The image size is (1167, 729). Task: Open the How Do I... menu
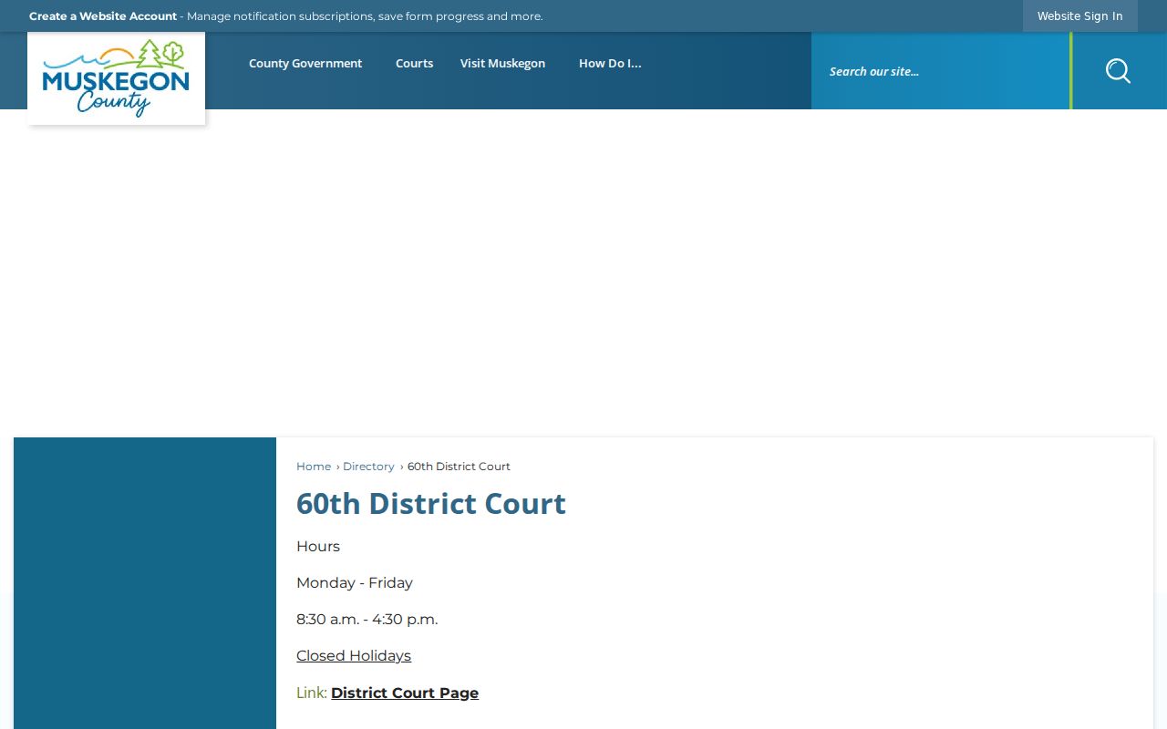(610, 64)
